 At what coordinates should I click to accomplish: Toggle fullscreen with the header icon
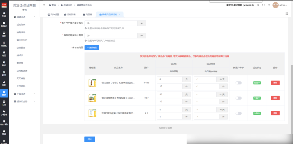264,5
